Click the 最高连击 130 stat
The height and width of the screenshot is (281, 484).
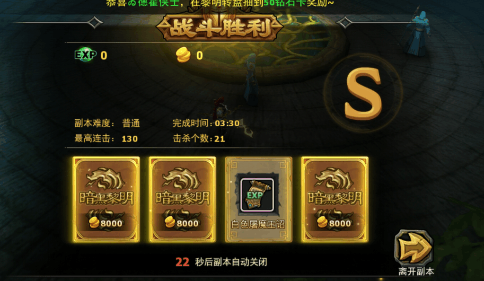(106, 138)
